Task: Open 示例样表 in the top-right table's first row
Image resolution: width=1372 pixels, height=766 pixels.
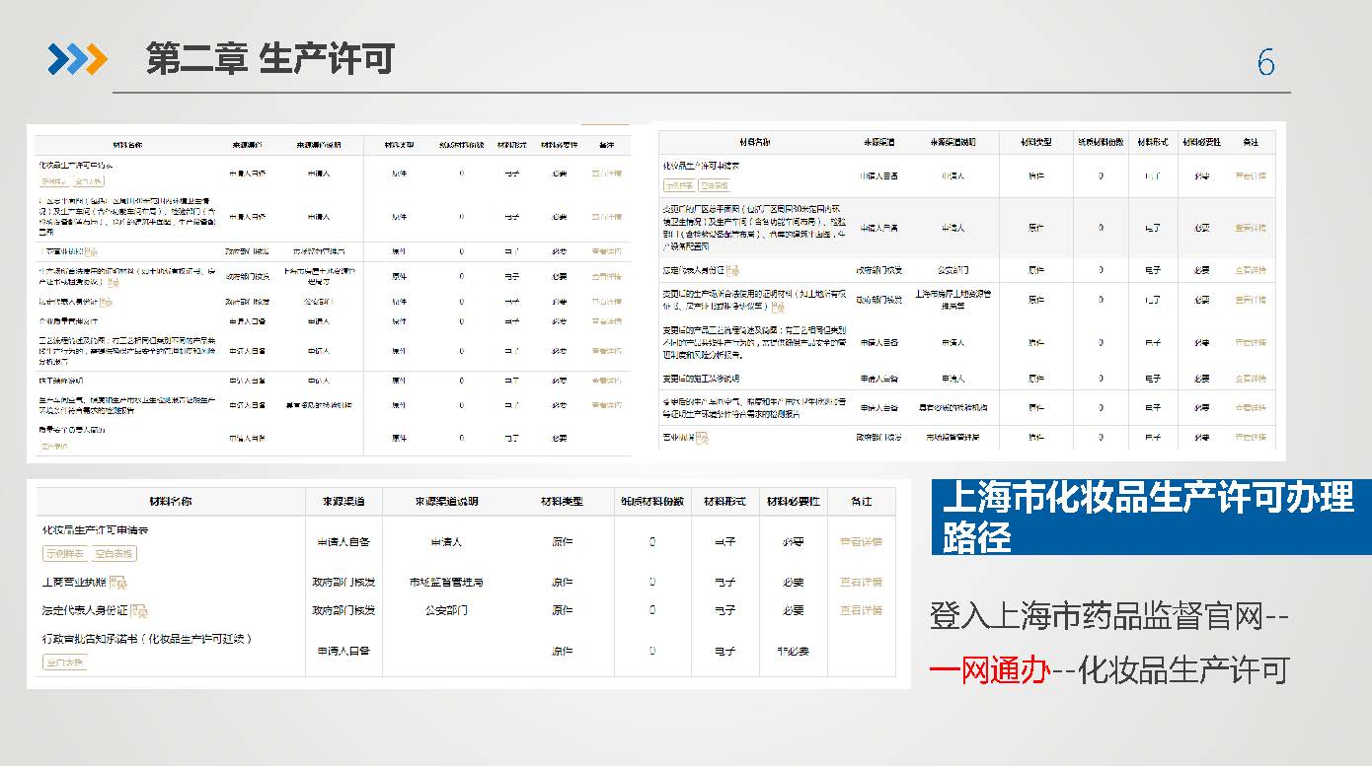Action: pos(679,185)
